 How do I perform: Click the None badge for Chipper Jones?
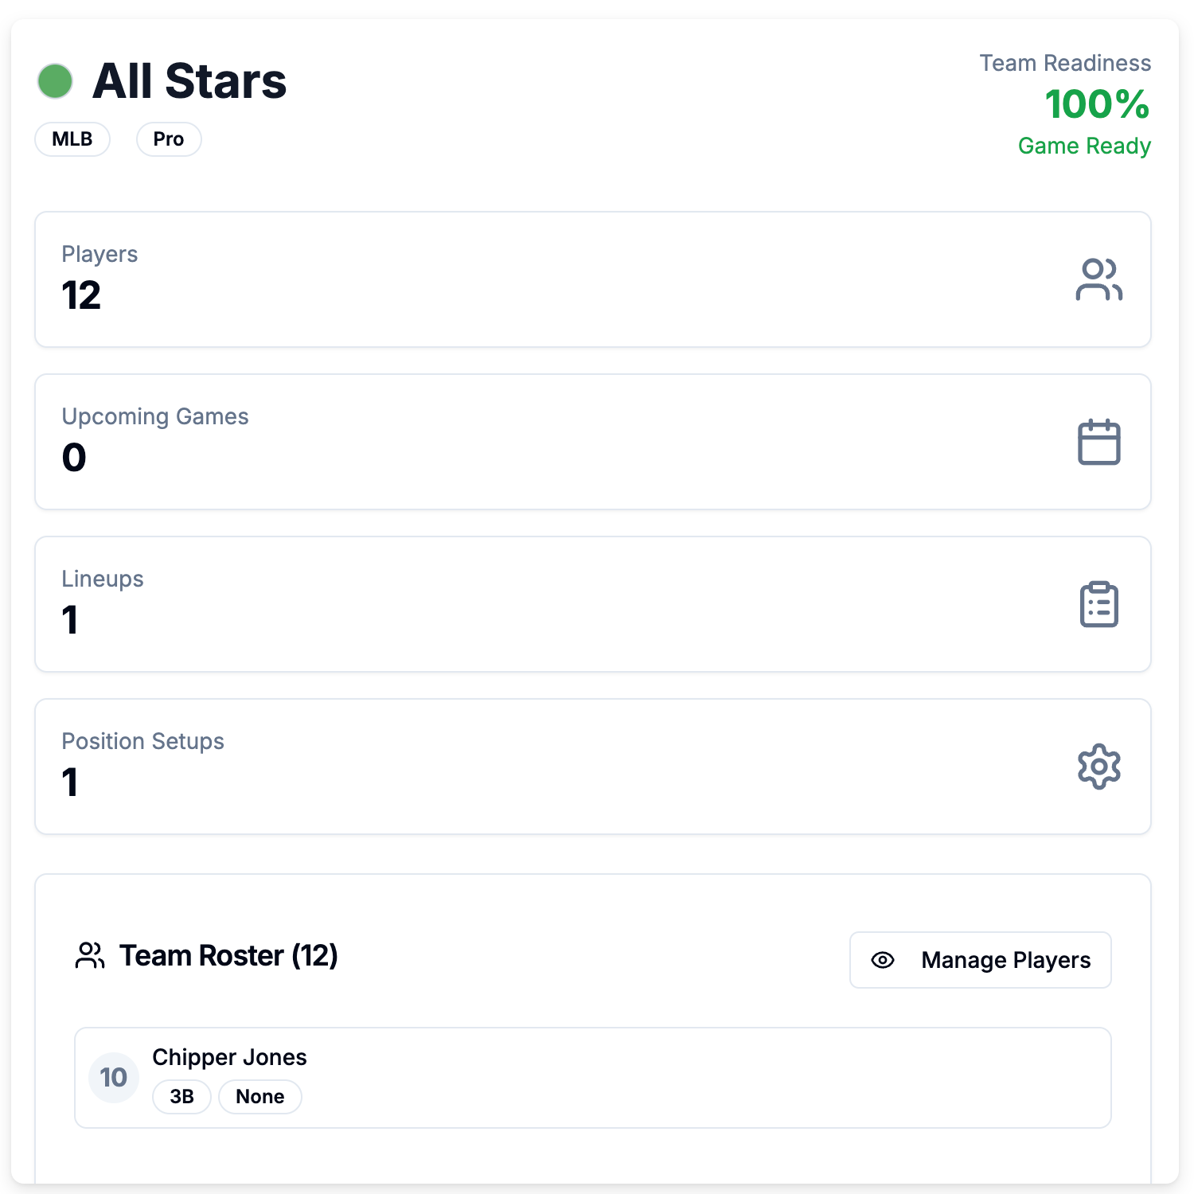tap(259, 1097)
